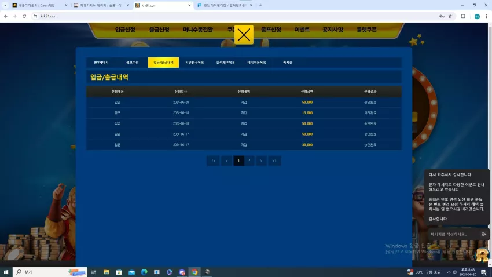This screenshot has height=277, width=492.
Task: Show hidden system tray icons
Action: coord(449,272)
